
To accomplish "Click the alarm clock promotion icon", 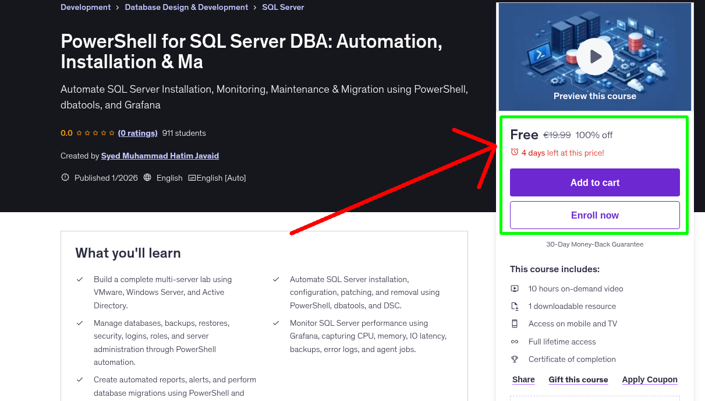I will coord(514,151).
